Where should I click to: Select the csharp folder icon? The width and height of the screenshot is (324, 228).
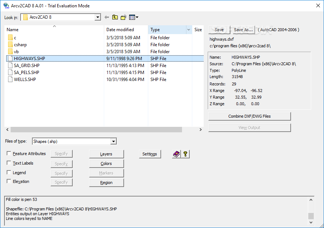tap(10, 45)
